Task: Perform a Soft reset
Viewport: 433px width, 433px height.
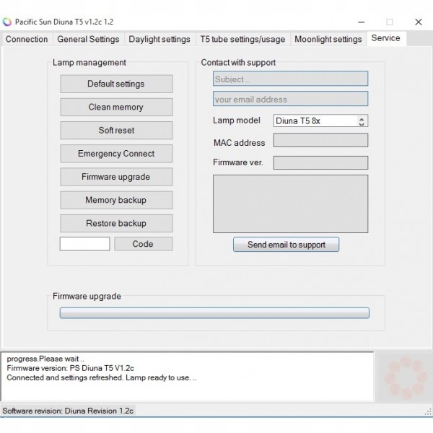Action: [x=116, y=131]
